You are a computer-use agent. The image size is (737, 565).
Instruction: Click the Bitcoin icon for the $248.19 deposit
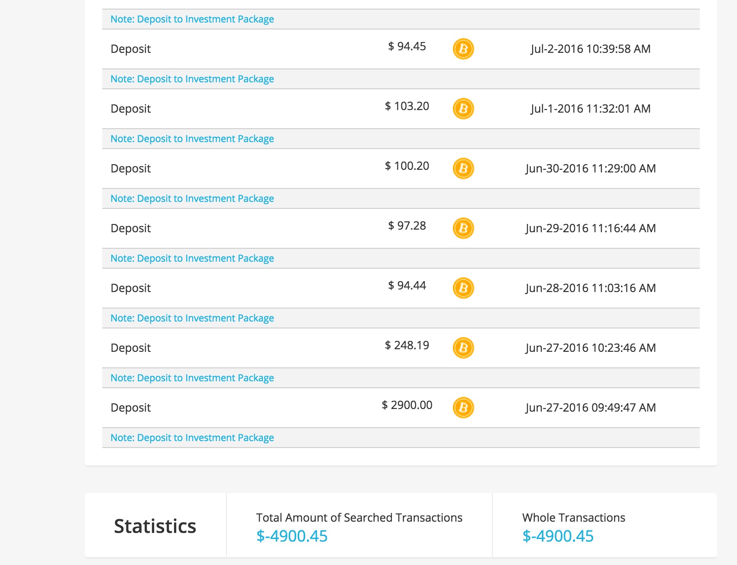pos(463,347)
